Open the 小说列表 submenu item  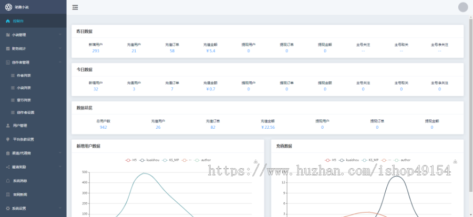tap(33, 88)
